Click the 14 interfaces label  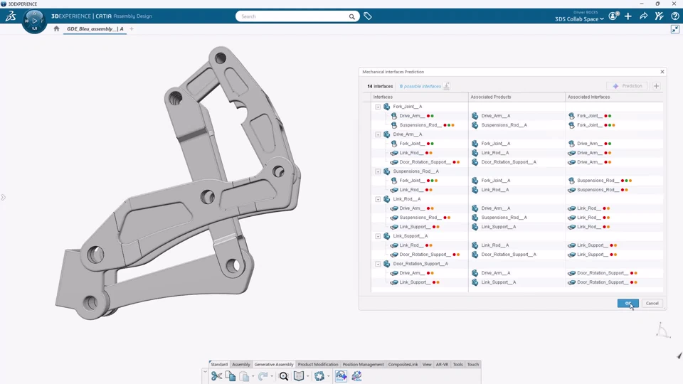coord(380,86)
